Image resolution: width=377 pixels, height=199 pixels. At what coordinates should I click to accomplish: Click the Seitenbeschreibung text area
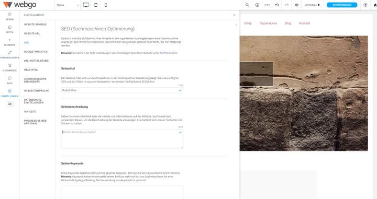[x=122, y=139]
